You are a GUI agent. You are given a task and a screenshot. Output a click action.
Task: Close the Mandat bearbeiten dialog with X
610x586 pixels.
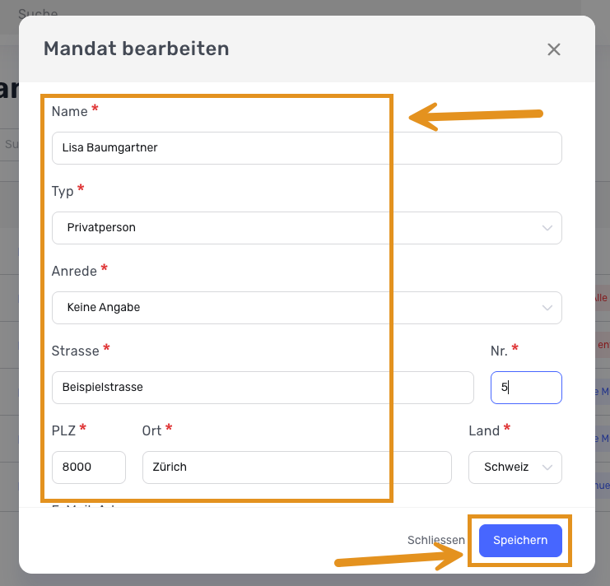point(554,49)
